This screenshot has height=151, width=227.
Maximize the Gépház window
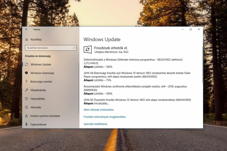pos(191,29)
